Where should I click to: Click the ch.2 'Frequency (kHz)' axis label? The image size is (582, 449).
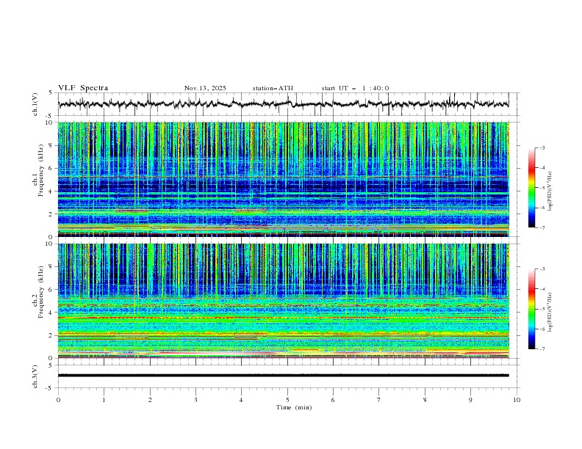click(41, 292)
